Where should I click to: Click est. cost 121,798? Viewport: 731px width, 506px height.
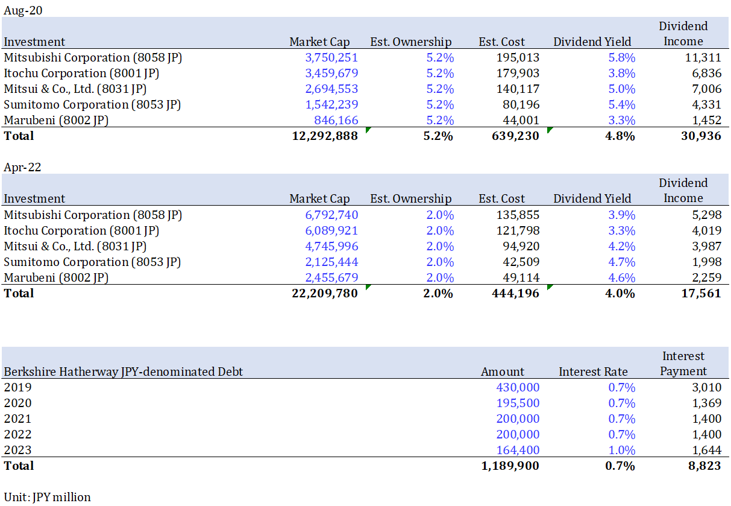(x=519, y=230)
